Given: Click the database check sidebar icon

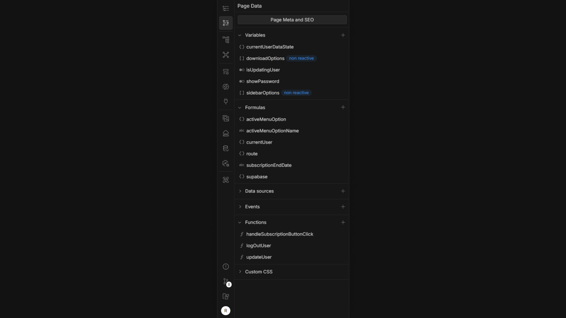Looking at the screenshot, I should (x=226, y=148).
